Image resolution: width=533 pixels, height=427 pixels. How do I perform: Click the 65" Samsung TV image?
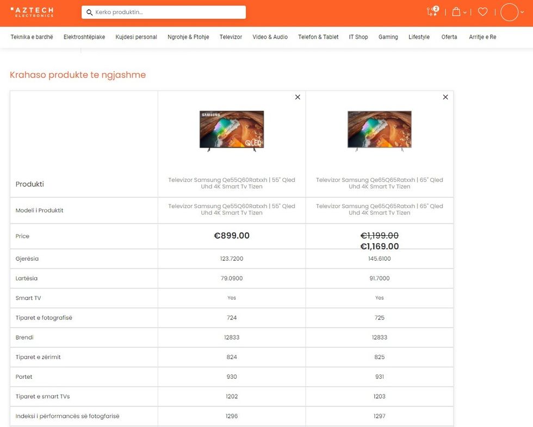[x=380, y=130]
